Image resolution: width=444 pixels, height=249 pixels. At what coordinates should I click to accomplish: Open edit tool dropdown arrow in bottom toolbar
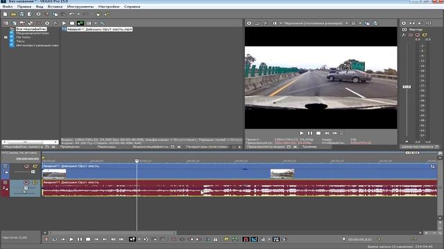(139, 239)
